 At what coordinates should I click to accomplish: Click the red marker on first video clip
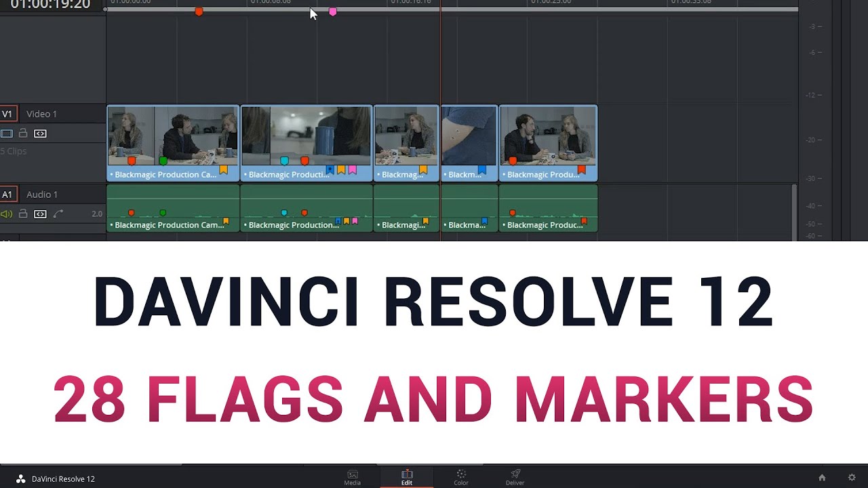pyautogui.click(x=132, y=161)
